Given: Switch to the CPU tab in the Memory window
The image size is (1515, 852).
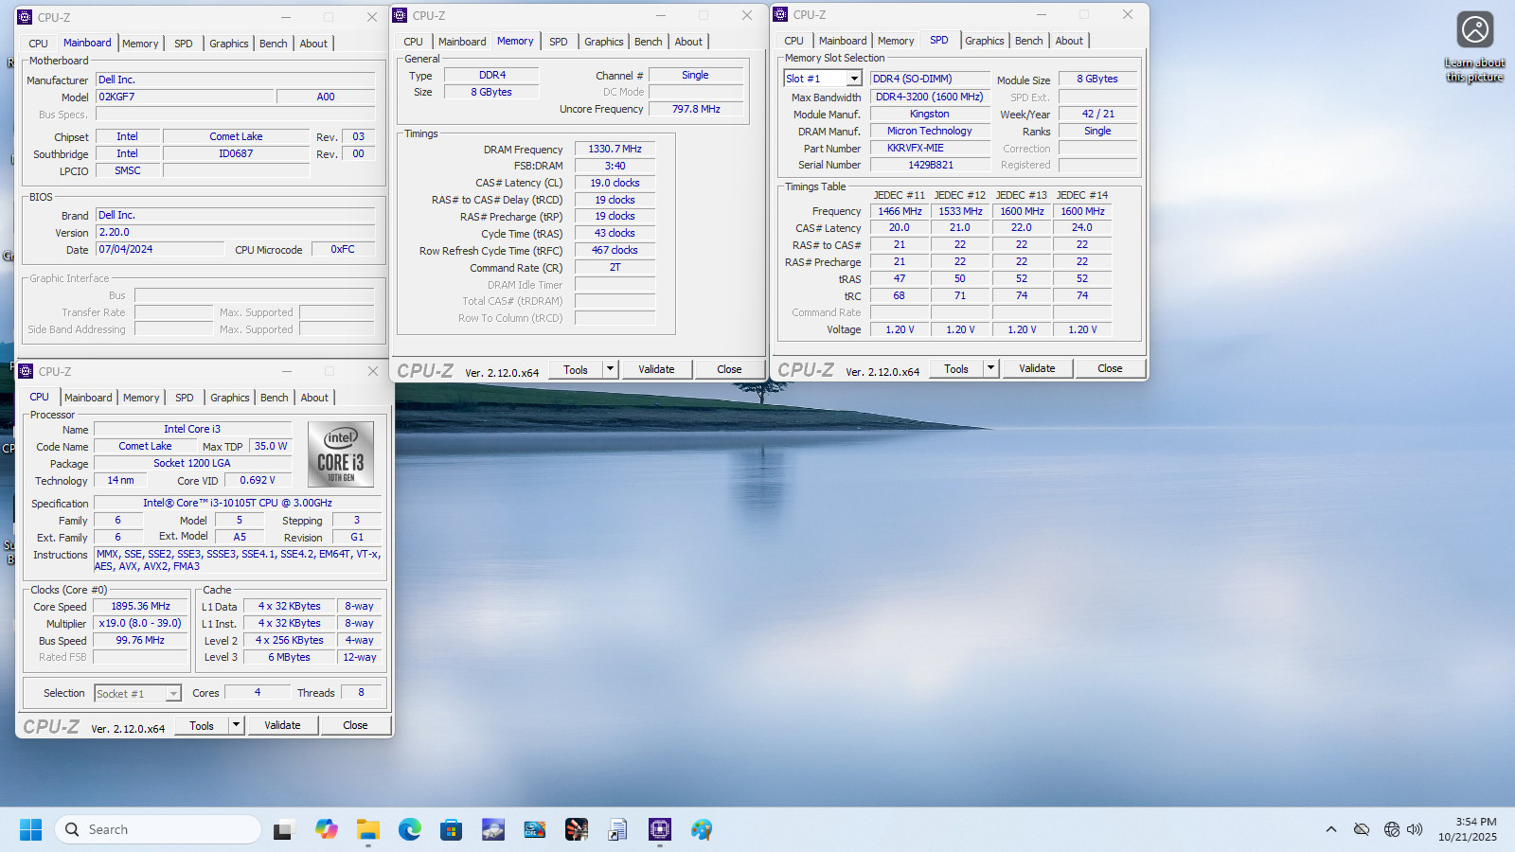Looking at the screenshot, I should click(413, 42).
